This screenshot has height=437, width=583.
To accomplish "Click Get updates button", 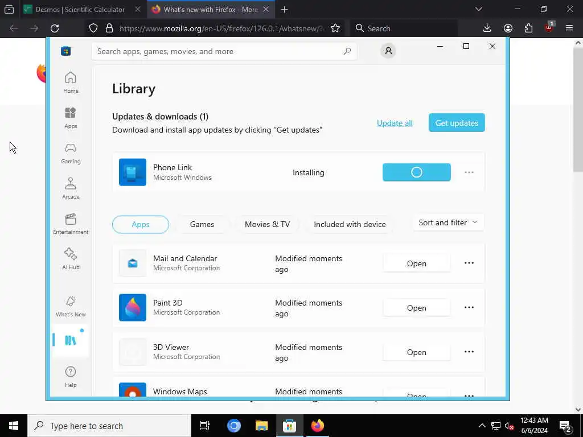I will 457,123.
